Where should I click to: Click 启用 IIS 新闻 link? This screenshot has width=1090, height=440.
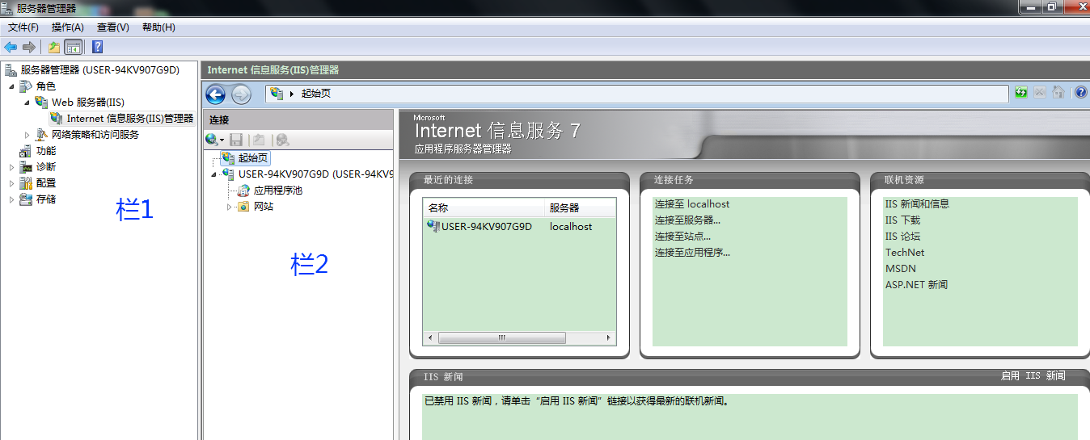click(x=1033, y=376)
